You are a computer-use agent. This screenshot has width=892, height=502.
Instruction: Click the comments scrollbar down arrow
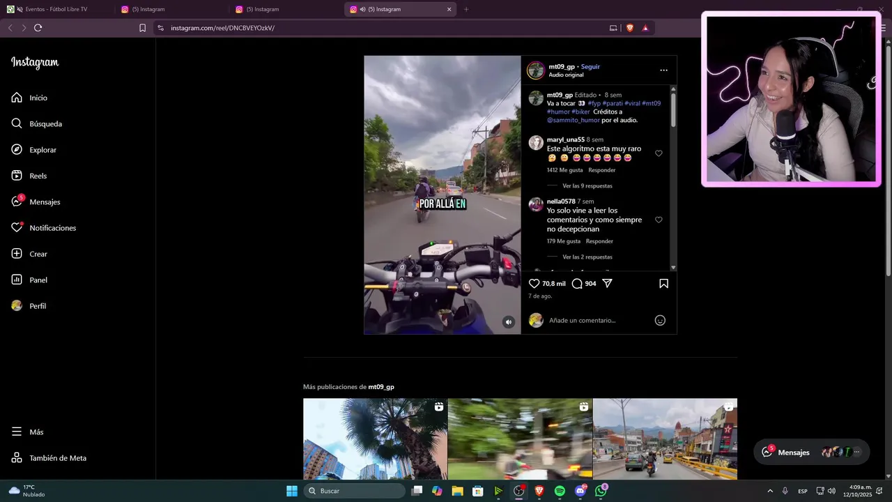[673, 268]
